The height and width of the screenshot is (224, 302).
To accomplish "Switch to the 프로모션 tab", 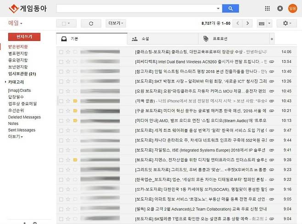I will [234, 39].
